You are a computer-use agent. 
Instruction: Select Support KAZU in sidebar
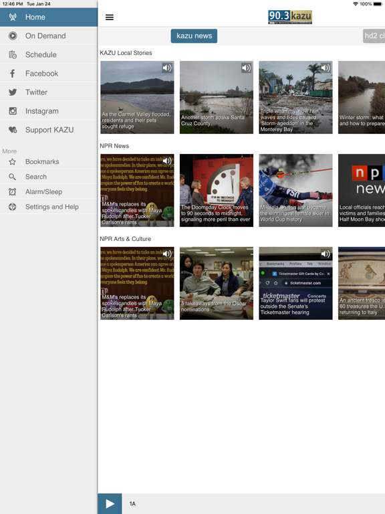point(49,130)
